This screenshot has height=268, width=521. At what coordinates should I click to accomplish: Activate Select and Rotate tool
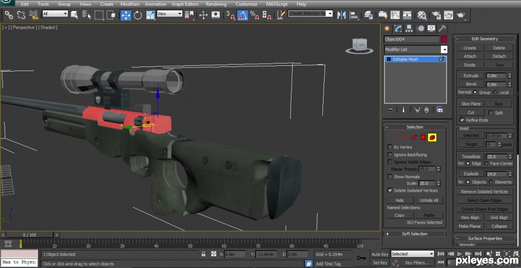click(138, 15)
